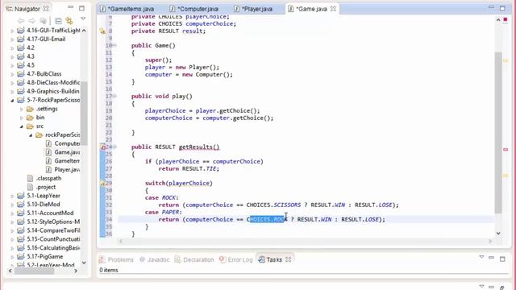Expand the bin folder node
Screen dimensions: 516x290
tap(22, 118)
